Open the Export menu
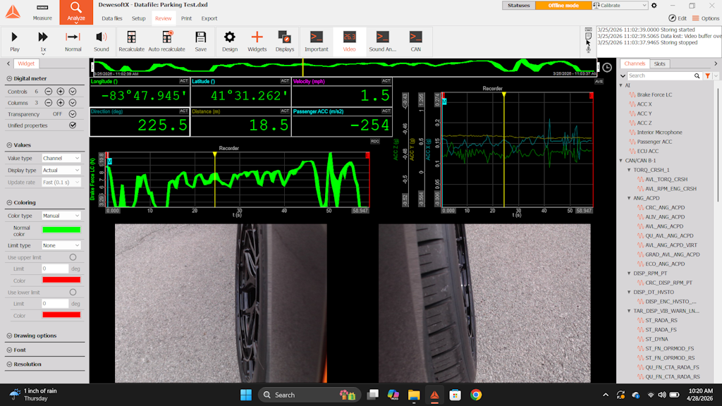The width and height of the screenshot is (722, 406). (209, 18)
